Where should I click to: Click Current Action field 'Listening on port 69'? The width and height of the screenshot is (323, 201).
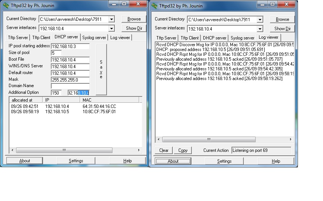pos(261,150)
